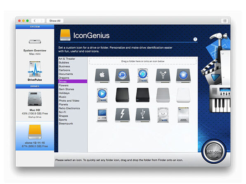The height and width of the screenshot is (184, 246).
Task: Select the FireWire drive icon
Action: pos(163,76)
